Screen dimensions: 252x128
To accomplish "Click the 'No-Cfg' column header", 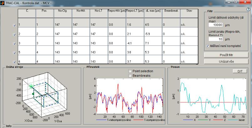I will coord(63,13).
